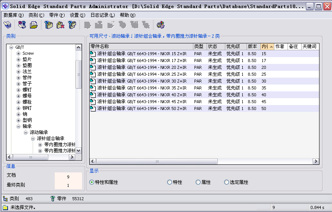Select the 铆钉 category in the tree

27,108
